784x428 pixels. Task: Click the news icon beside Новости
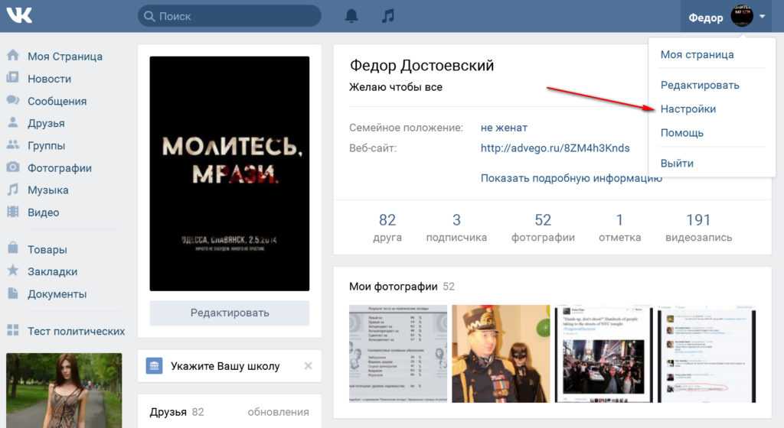tap(13, 78)
